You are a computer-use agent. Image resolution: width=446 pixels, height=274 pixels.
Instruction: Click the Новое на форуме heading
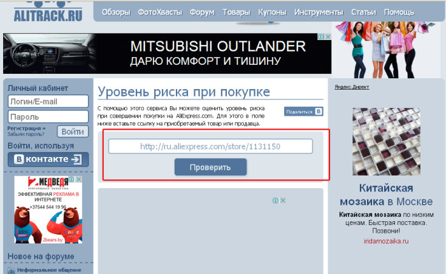41,256
